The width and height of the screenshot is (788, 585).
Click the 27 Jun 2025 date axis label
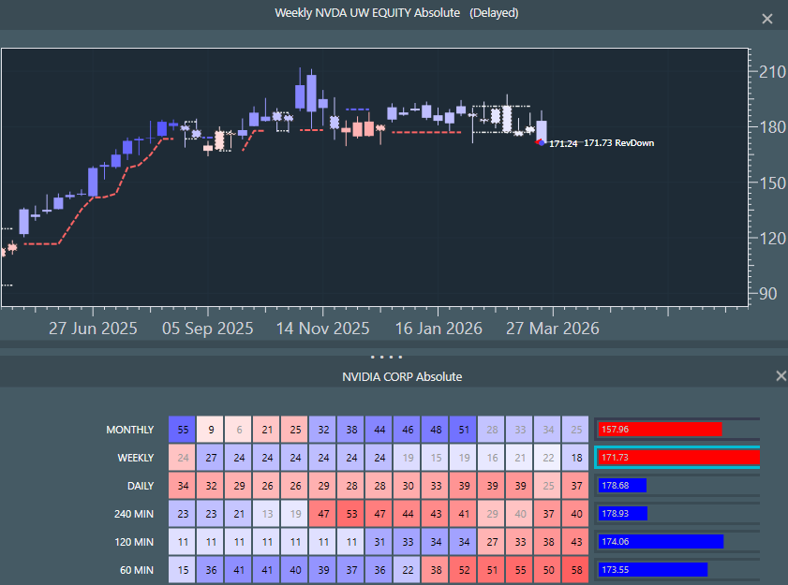93,329
